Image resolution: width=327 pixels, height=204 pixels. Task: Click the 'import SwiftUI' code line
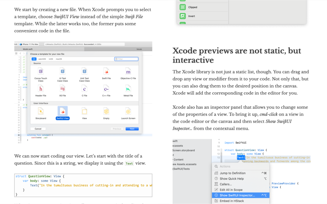tap(235, 143)
